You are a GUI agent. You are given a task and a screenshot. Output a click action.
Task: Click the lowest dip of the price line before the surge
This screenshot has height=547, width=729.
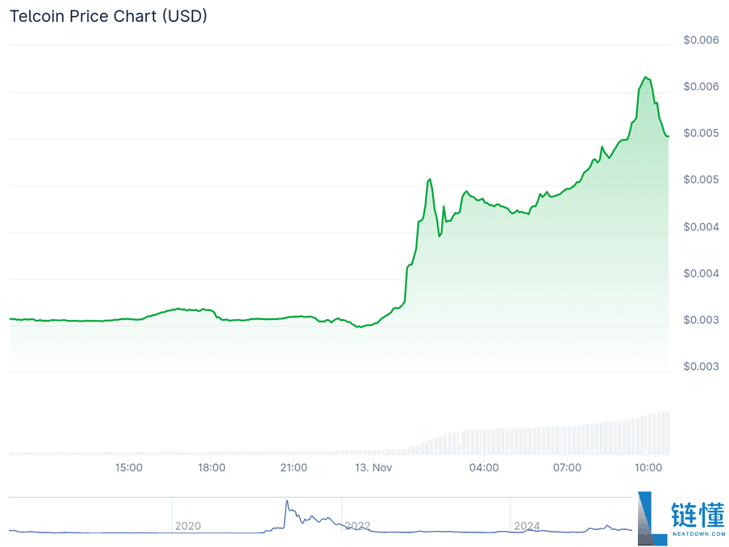(360, 327)
